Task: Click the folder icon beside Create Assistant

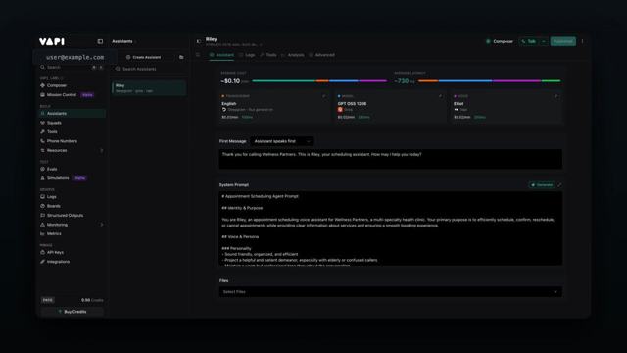Action: [x=181, y=57]
